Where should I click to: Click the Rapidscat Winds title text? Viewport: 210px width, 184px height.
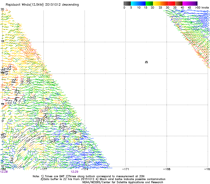pos(42,5)
